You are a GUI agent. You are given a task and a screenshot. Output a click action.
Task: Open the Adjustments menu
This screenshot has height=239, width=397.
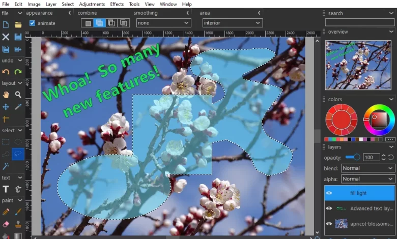click(92, 4)
